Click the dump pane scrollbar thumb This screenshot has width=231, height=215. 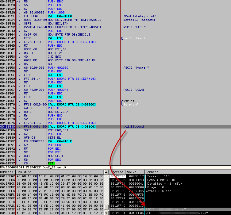106,207
